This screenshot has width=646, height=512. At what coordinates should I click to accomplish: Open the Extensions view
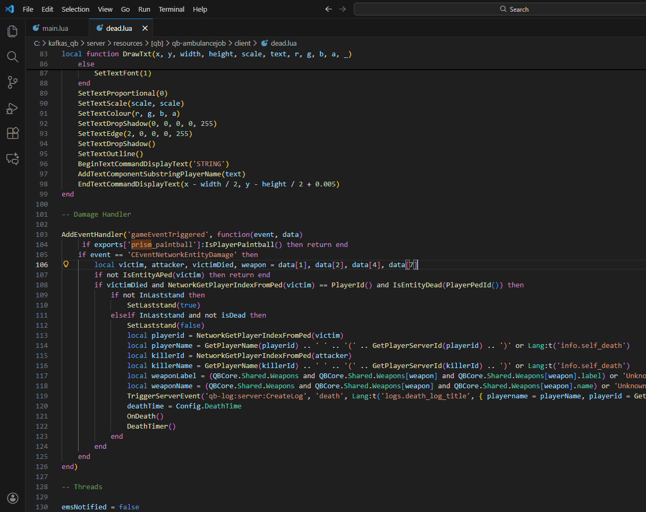[x=13, y=133]
